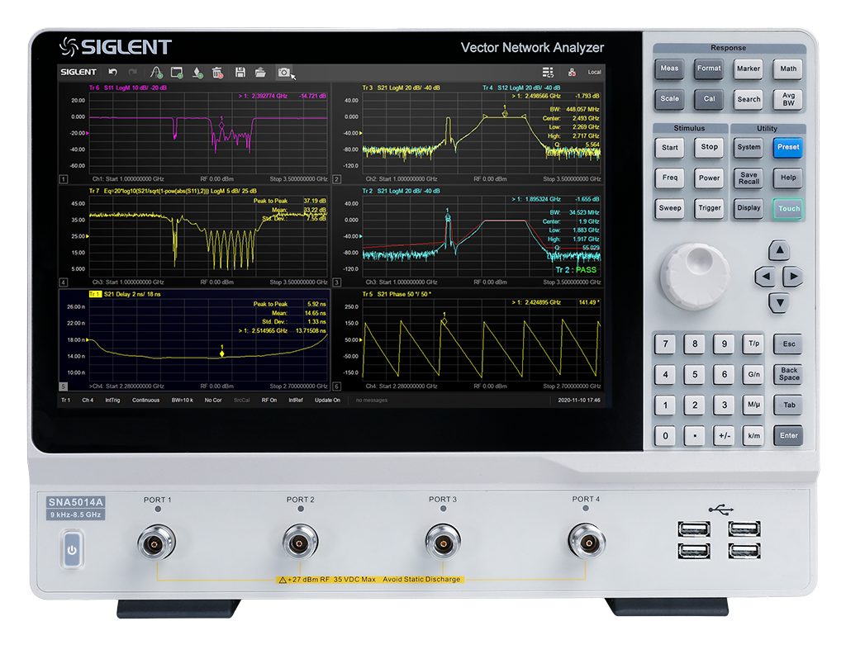Image resolution: width=846 pixels, height=659 pixels.
Task: Click the decimal point key
Action: coord(694,435)
